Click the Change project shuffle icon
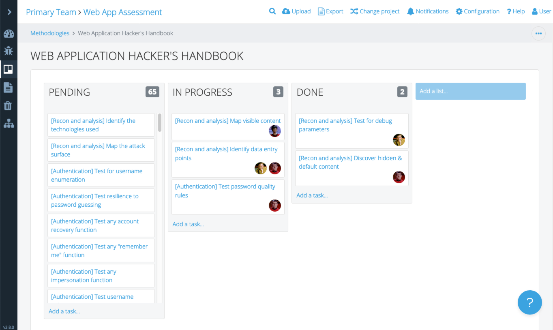This screenshot has width=553, height=330. click(x=354, y=11)
